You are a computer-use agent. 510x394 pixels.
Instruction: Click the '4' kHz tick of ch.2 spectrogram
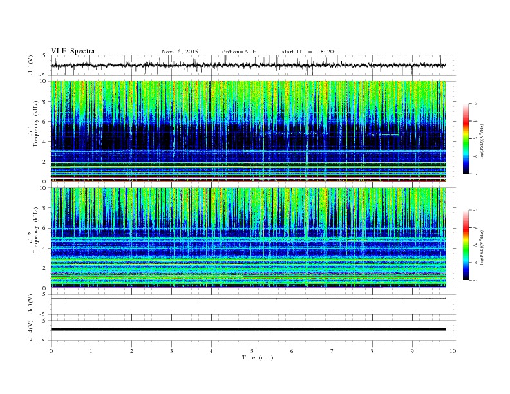[x=44, y=248]
